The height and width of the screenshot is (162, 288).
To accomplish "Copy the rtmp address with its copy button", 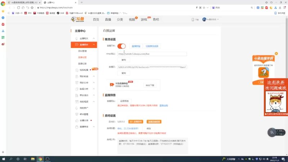I will (x=123, y=60).
